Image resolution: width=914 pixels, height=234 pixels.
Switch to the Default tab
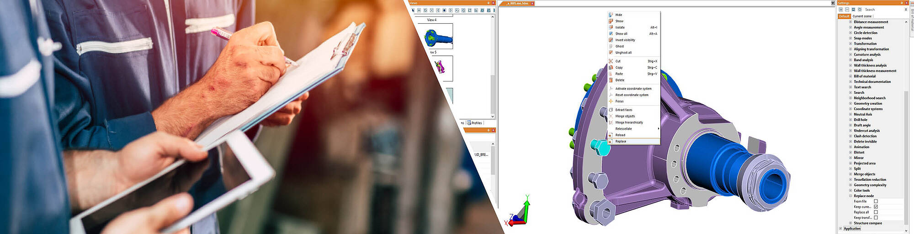[x=844, y=16]
